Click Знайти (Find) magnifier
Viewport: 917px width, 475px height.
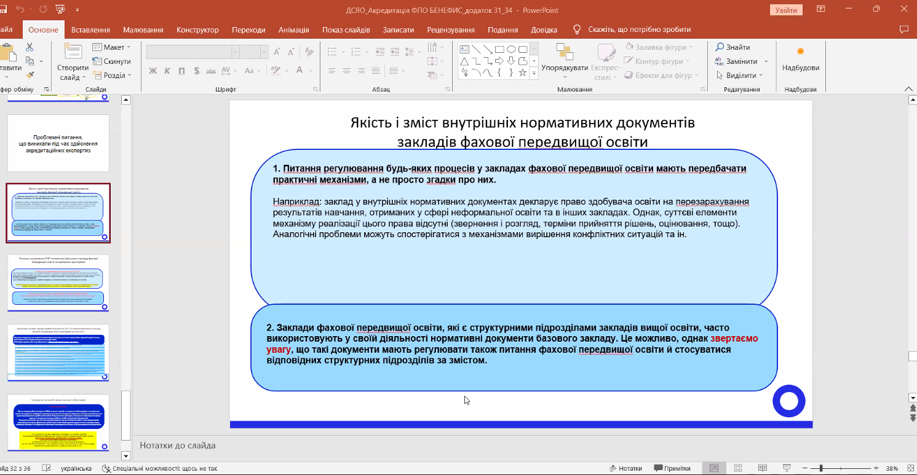[733, 47]
